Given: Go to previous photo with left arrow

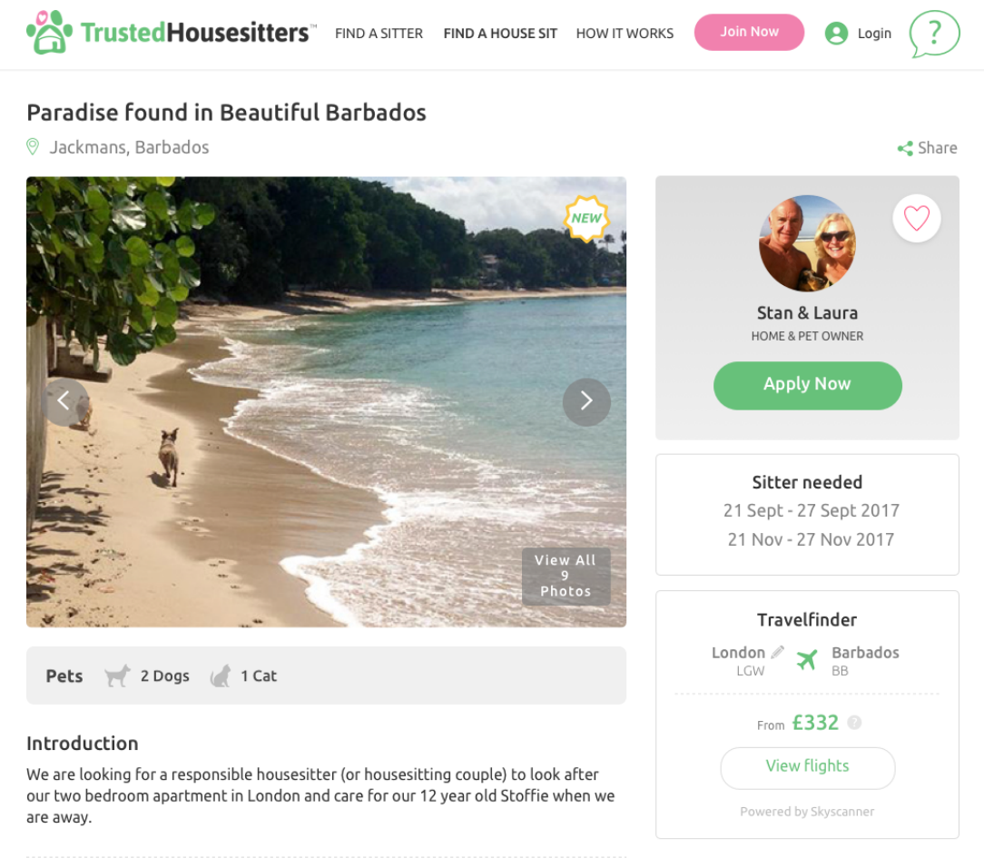Looking at the screenshot, I should 64,401.
